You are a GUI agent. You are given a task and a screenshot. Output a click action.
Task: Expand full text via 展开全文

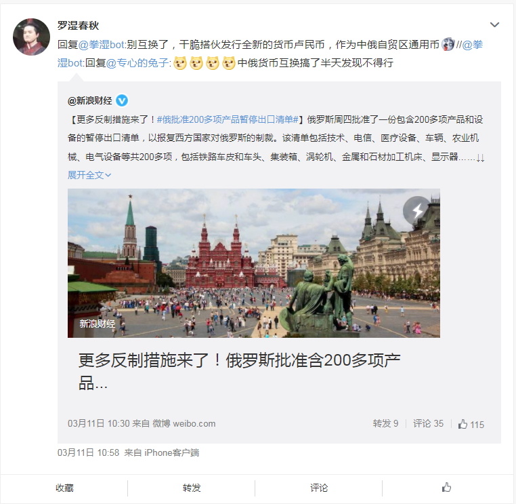click(89, 175)
